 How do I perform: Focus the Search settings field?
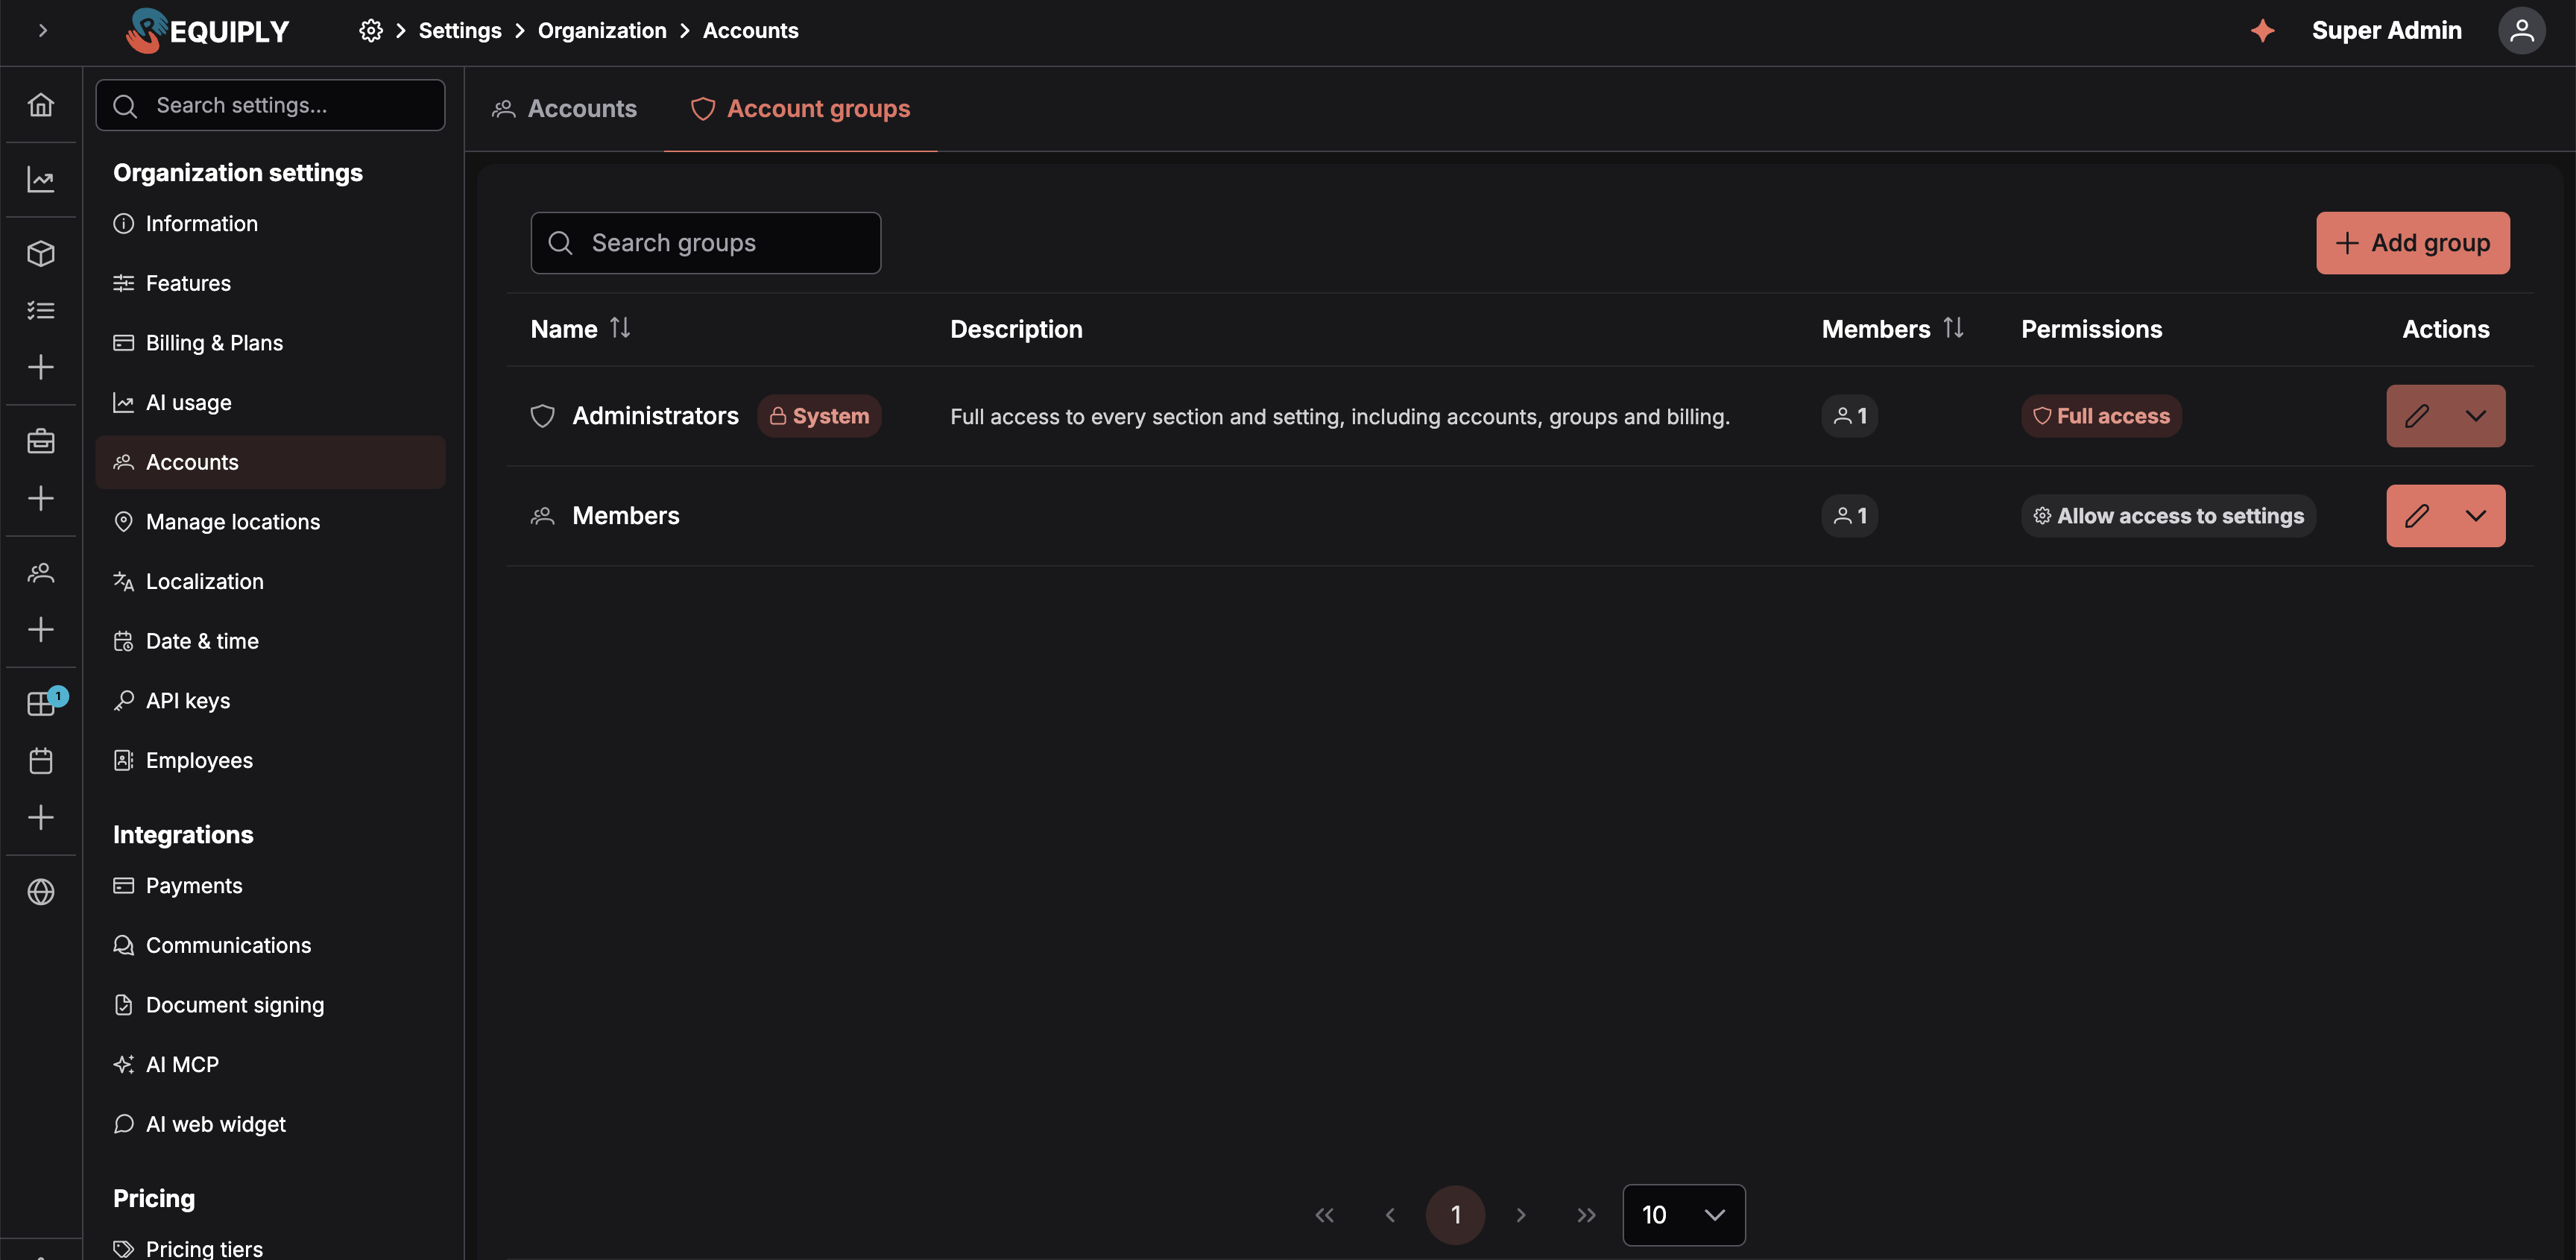[270, 105]
